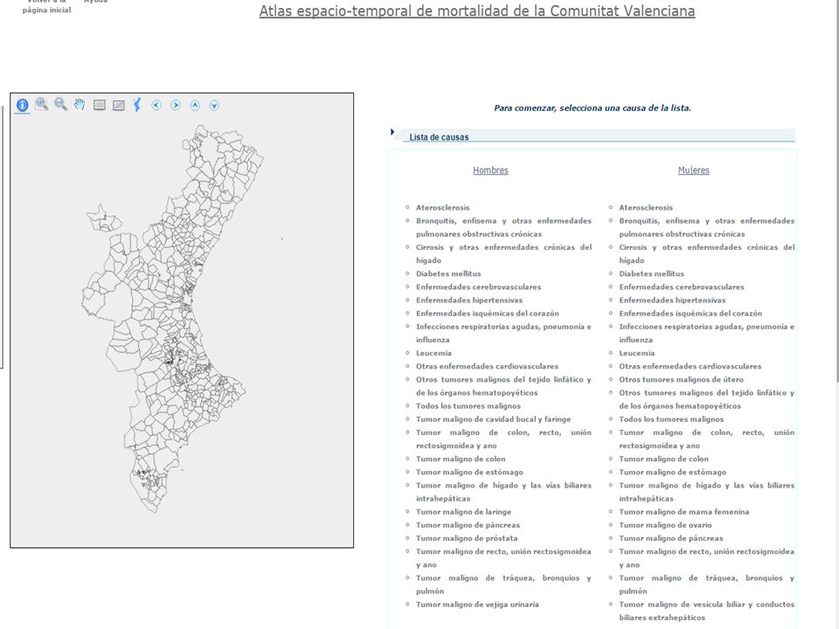Select Aterosclerosis under Hombres
The image size is (839, 629).
442,208
